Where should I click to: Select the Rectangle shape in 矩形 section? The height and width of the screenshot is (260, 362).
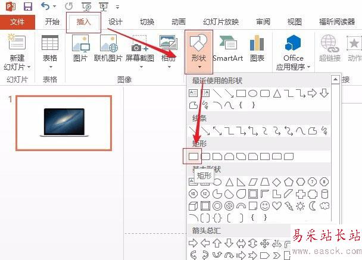(194, 156)
